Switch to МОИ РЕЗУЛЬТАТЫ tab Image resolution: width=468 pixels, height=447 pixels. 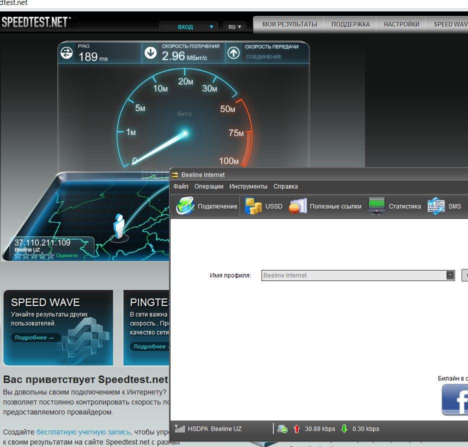tap(289, 24)
